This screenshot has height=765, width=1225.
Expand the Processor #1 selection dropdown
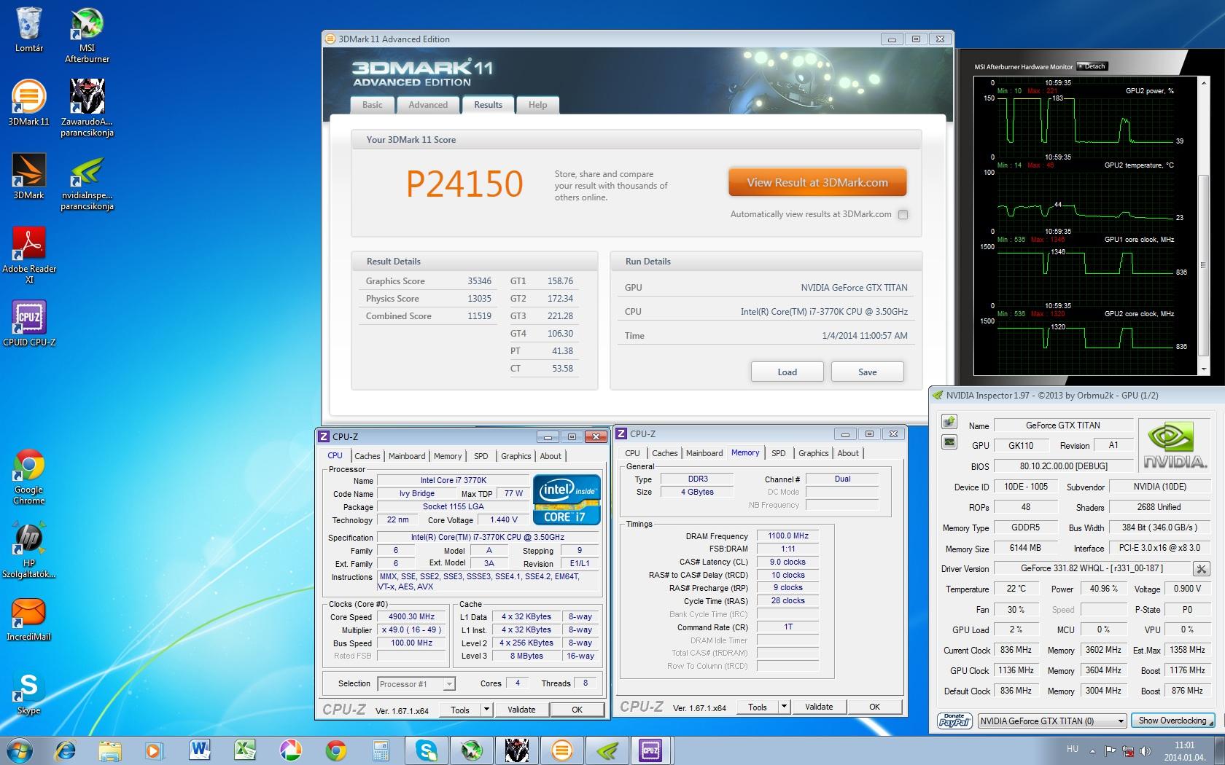(x=449, y=683)
